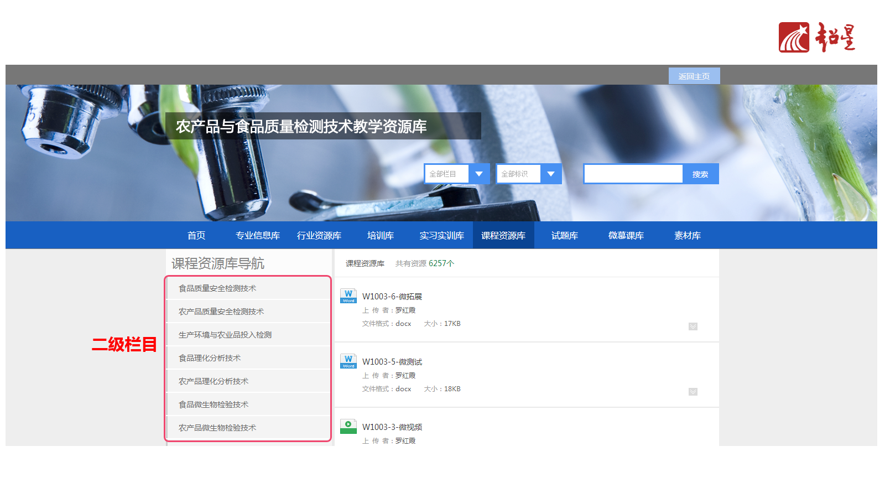Select 食品理化分析技术 in the sidebar
Image resolution: width=885 pixels, height=498 pixels.
pos(248,358)
